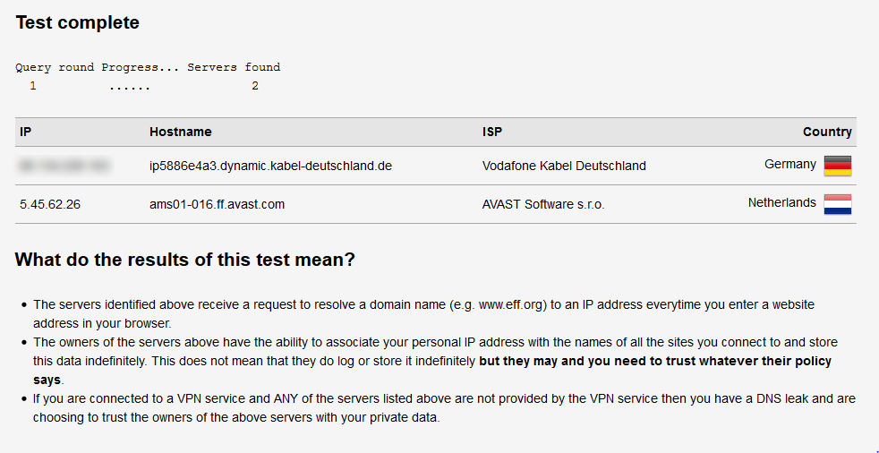Click the Vodafone Kabel Deutschland ISP cell
Viewport: 879px width, 453px height.
click(564, 166)
